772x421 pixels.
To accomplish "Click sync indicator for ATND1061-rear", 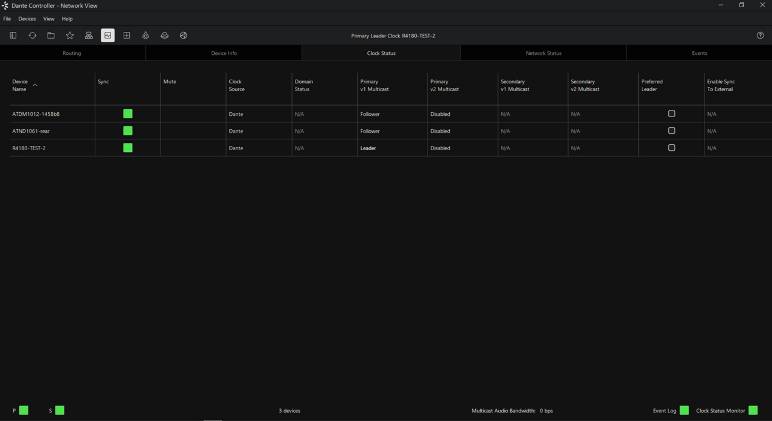I will click(128, 130).
